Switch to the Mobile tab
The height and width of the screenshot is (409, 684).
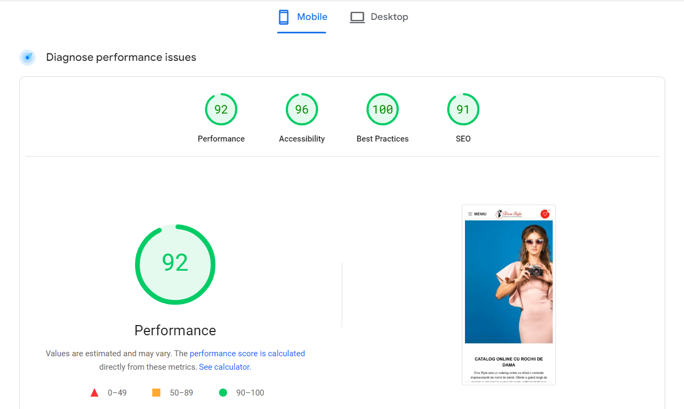[302, 17]
